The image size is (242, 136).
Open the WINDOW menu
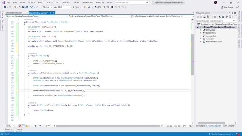pos(100,3)
